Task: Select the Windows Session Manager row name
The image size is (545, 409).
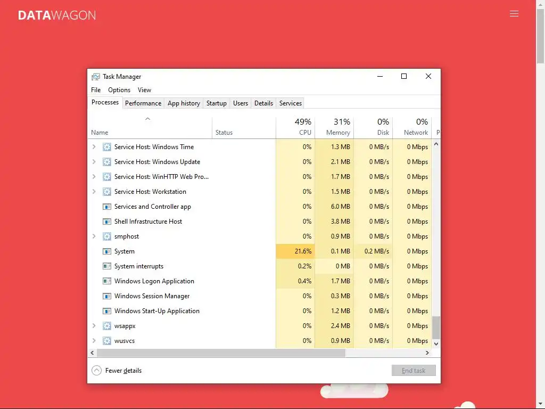Action: [x=152, y=296]
